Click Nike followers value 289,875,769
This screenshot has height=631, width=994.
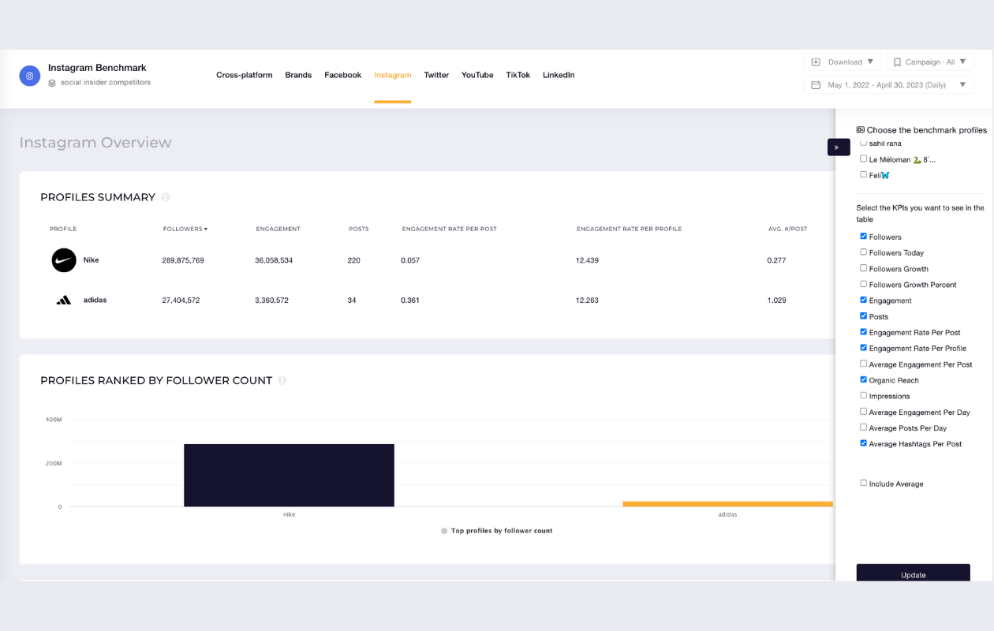coord(183,260)
